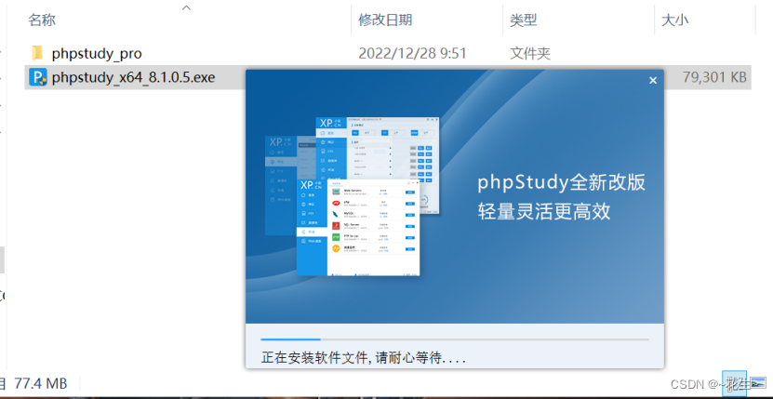The width and height of the screenshot is (773, 399).
Task: Select the phpstudy_pro folder icon
Action: click(x=37, y=53)
